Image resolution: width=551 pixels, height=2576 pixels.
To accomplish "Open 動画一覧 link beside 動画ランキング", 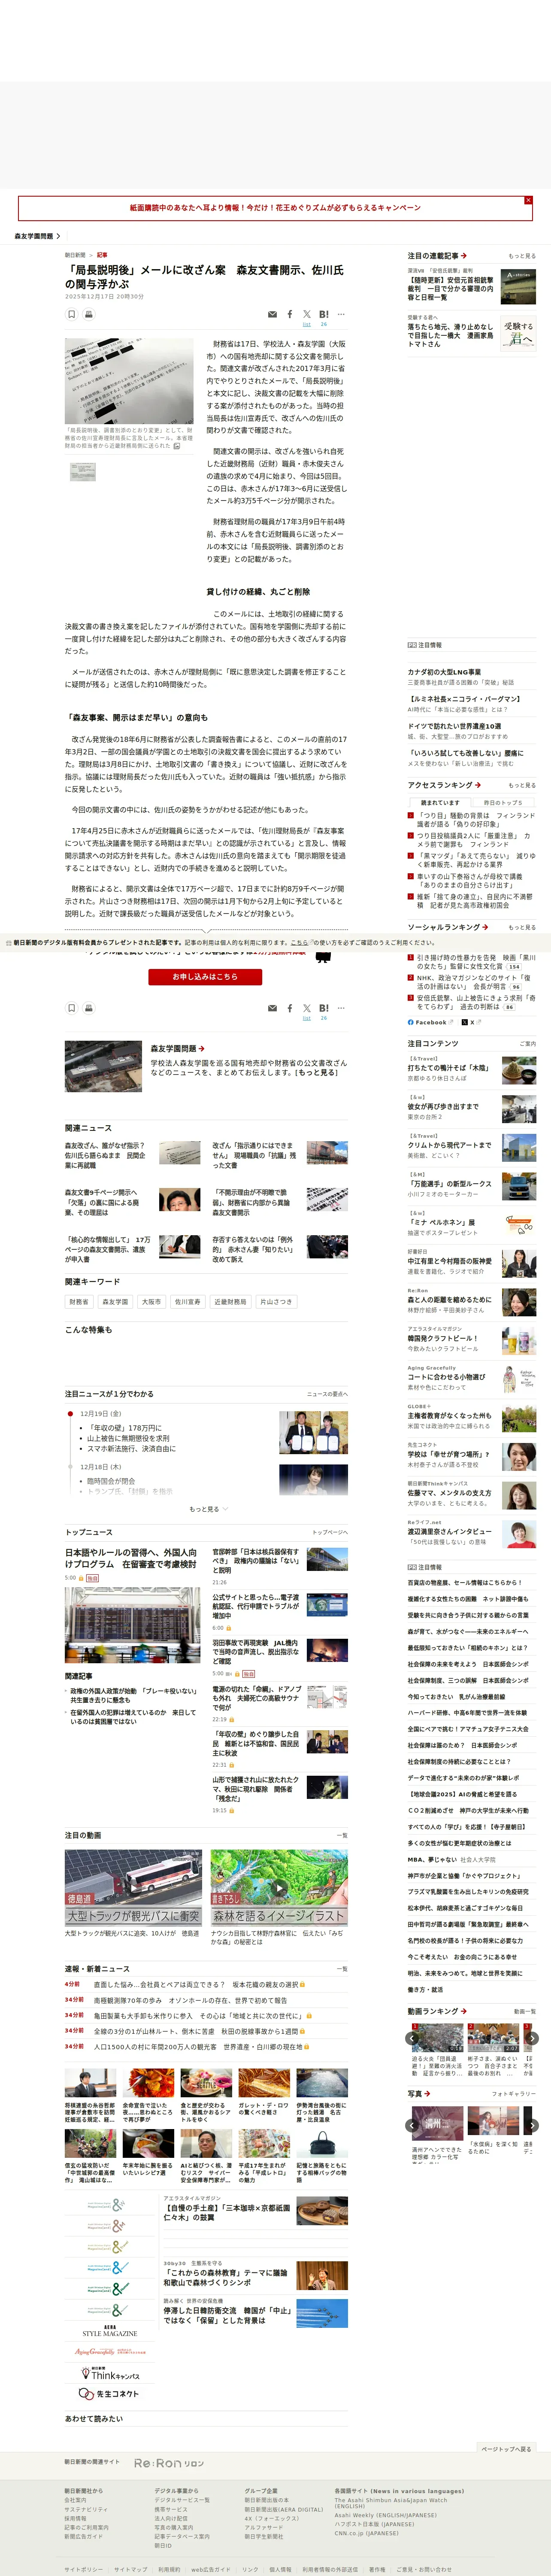I will coord(524,2011).
